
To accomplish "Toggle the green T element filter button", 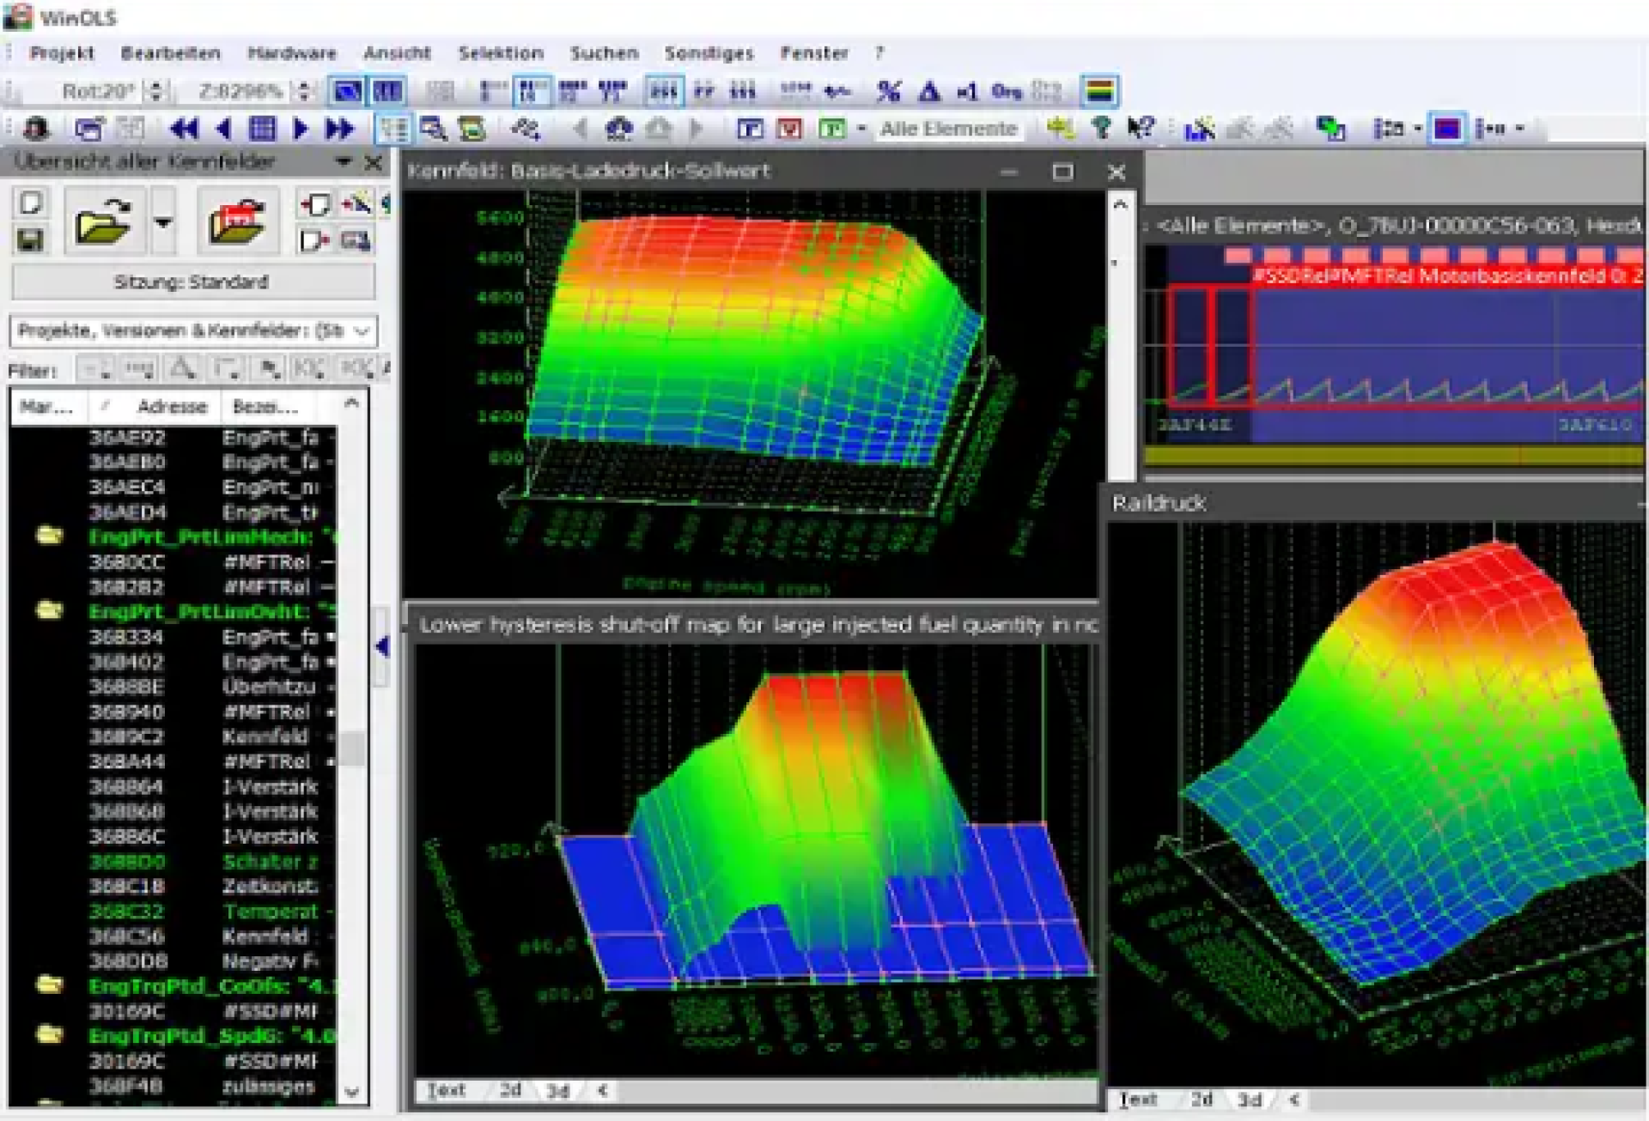I will coord(831,130).
